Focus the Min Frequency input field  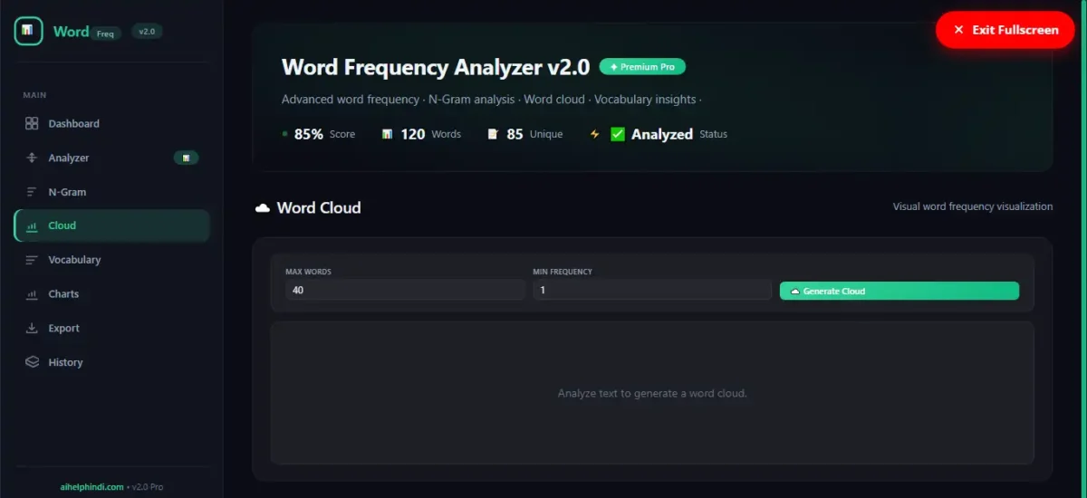652,290
